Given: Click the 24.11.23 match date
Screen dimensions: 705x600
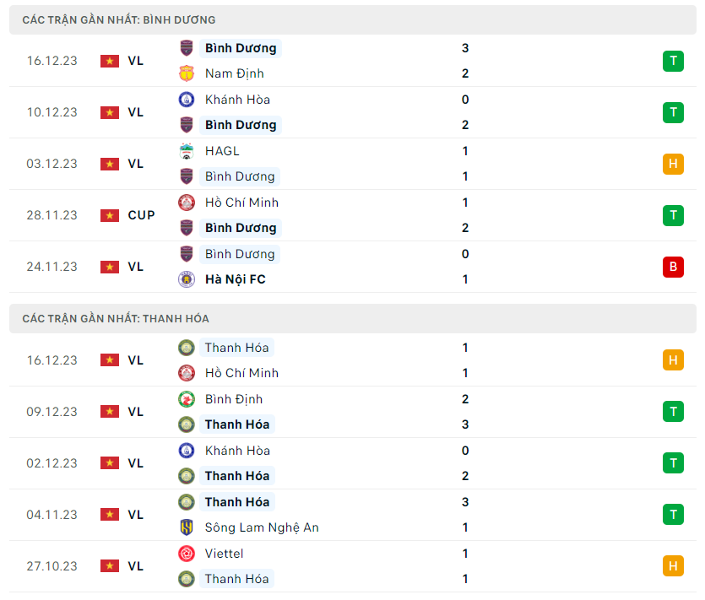Looking at the screenshot, I should pyautogui.click(x=52, y=267).
